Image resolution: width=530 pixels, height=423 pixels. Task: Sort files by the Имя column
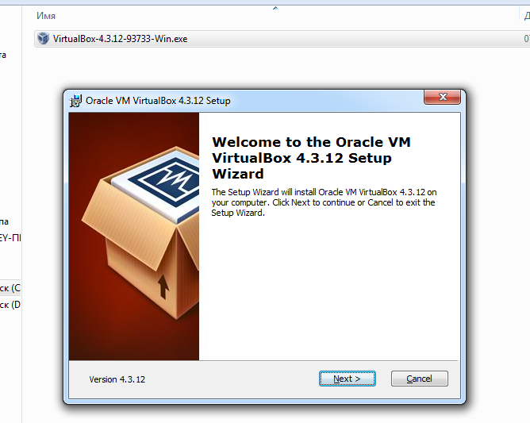[46, 16]
